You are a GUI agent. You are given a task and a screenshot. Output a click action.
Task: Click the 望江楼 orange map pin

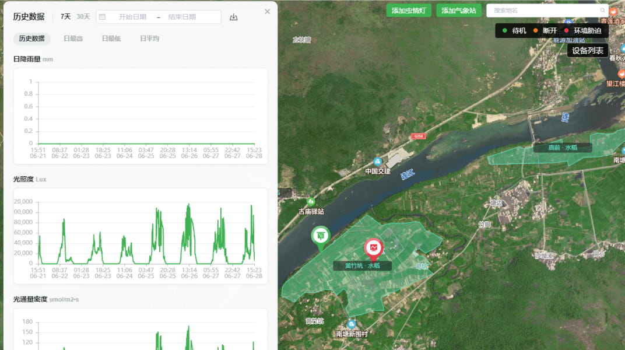(x=622, y=73)
